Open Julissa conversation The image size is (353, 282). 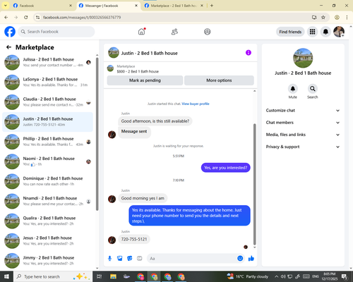click(48, 62)
